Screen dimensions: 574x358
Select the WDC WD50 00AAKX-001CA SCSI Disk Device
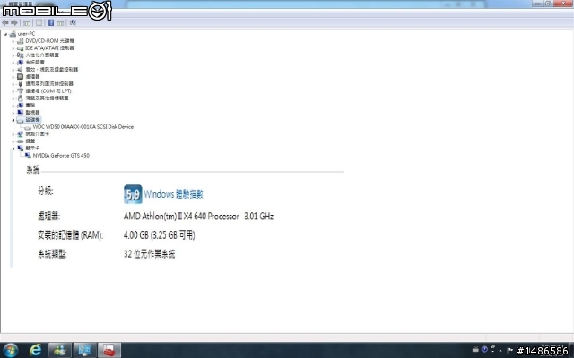point(83,127)
